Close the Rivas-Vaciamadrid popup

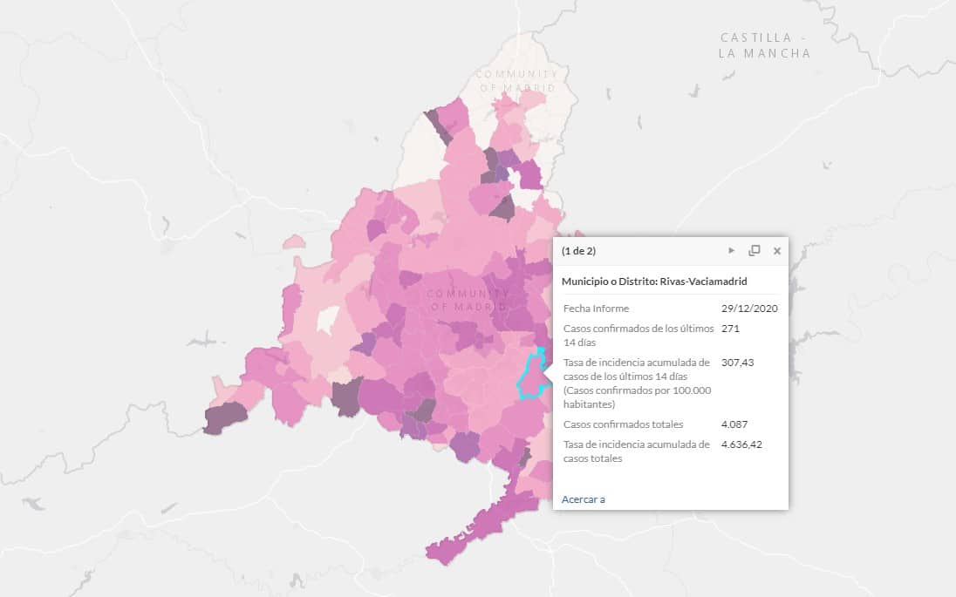pos(776,250)
